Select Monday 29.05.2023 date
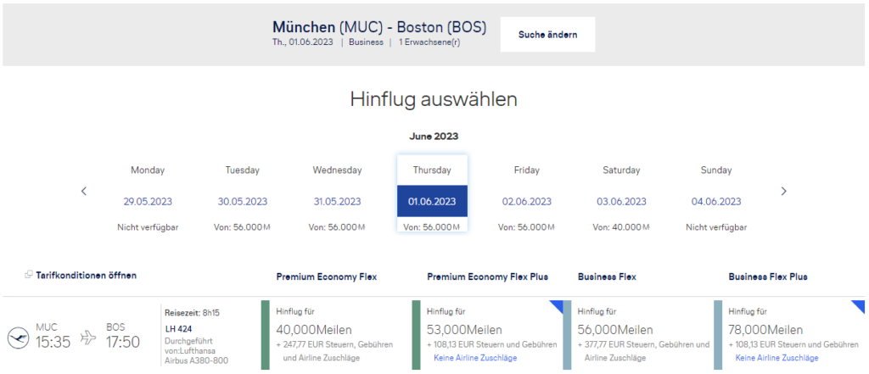The image size is (869, 374). [x=148, y=201]
